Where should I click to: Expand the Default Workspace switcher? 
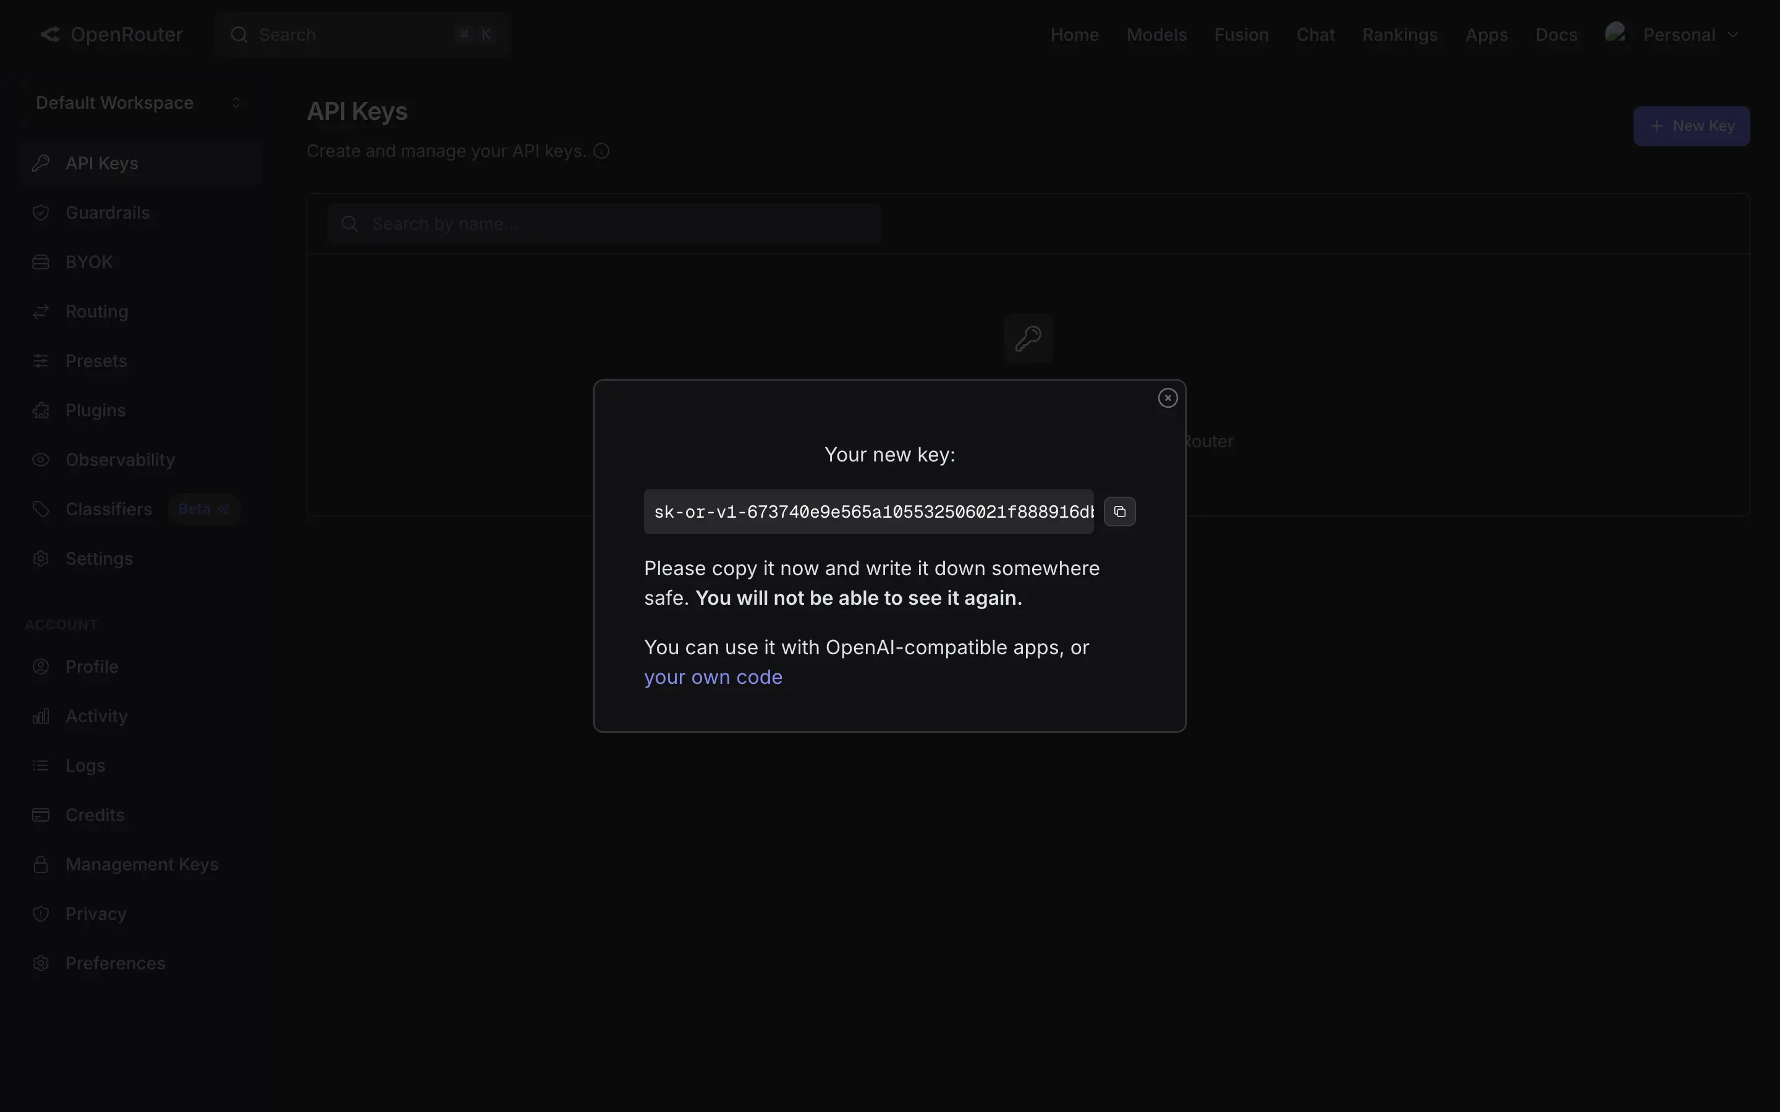139,103
